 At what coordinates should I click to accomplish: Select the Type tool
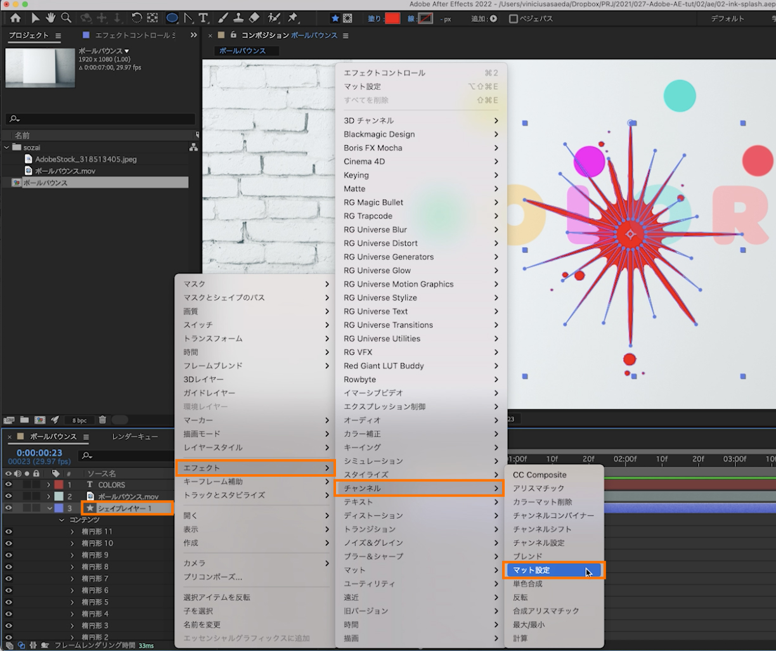pos(204,18)
